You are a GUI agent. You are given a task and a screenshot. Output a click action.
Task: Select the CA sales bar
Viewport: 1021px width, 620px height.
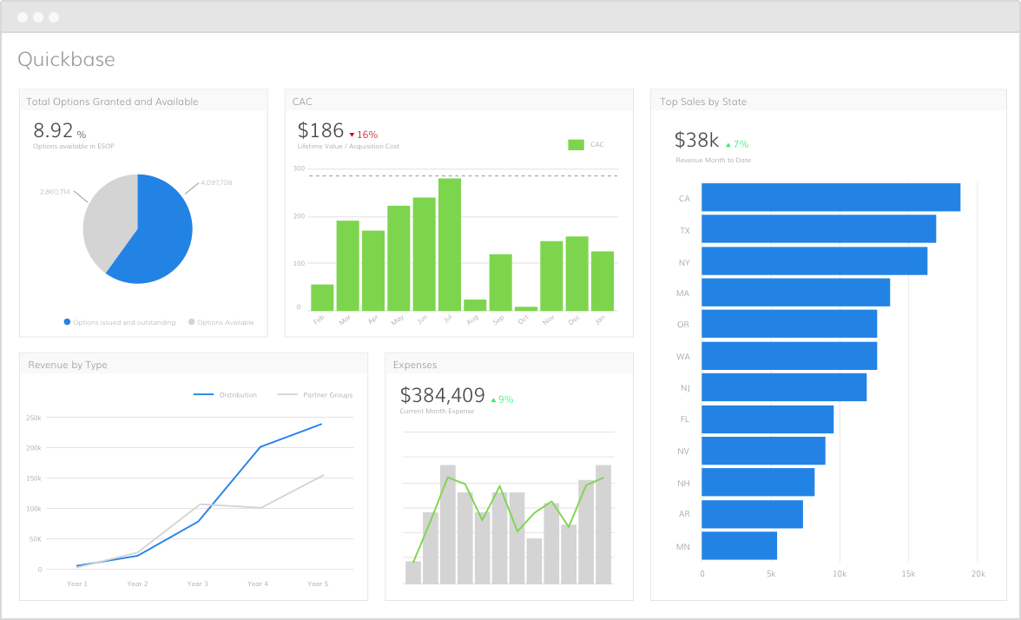pos(829,197)
